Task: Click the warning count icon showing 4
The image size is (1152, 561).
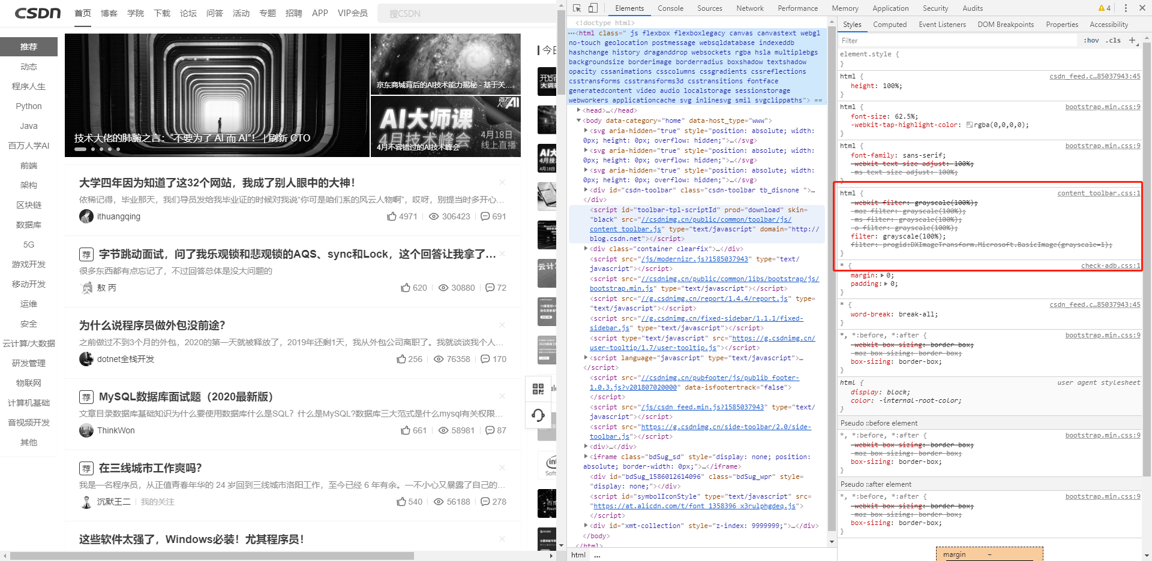Action: point(1105,8)
